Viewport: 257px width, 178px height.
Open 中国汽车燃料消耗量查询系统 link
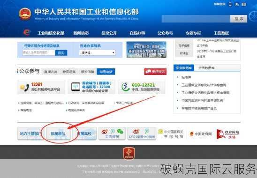202,100
